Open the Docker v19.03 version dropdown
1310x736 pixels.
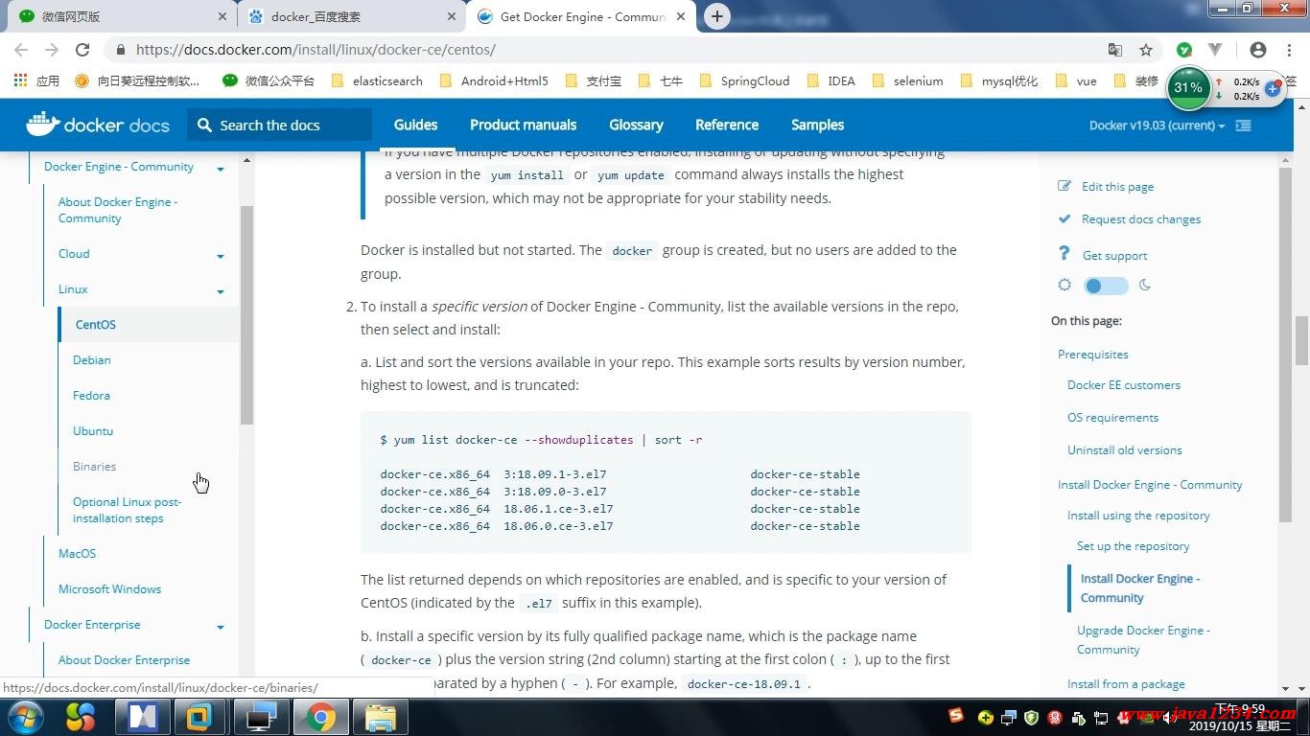pyautogui.click(x=1157, y=126)
